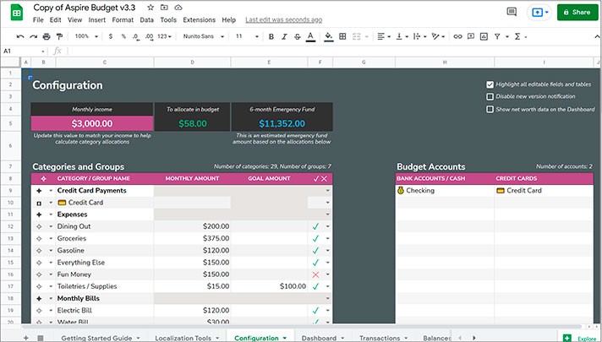The image size is (602, 342).
Task: Check Show net worth data on the Dashboard
Action: coord(490,109)
